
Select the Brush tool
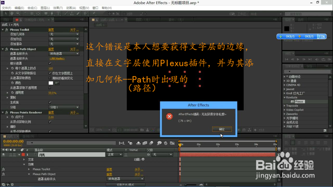(x=66, y=14)
